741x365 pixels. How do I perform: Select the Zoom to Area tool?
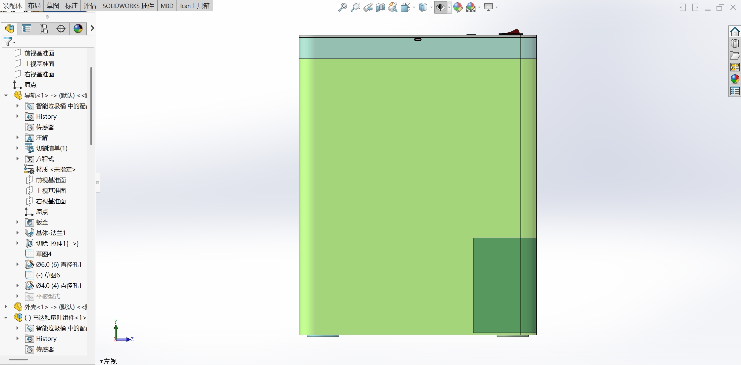[355, 7]
